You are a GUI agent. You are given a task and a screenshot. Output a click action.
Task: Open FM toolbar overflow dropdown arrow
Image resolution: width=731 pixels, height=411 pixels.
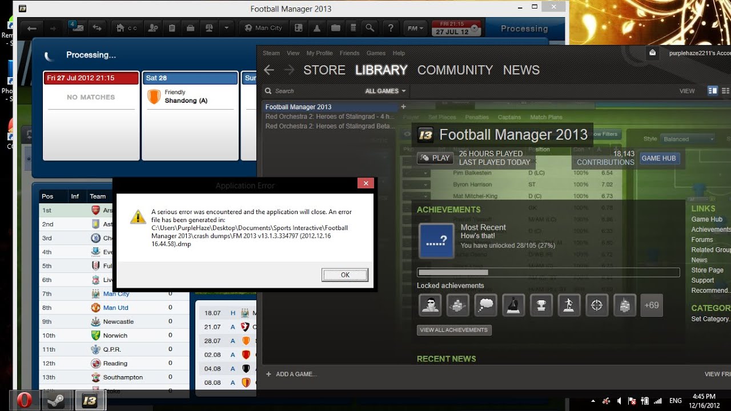point(227,28)
